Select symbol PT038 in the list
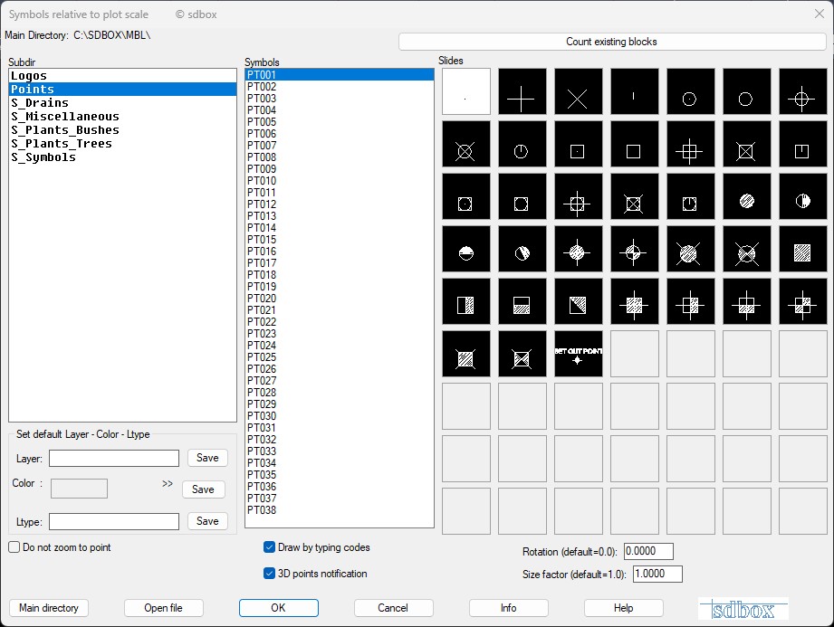The image size is (834, 627). click(x=340, y=510)
